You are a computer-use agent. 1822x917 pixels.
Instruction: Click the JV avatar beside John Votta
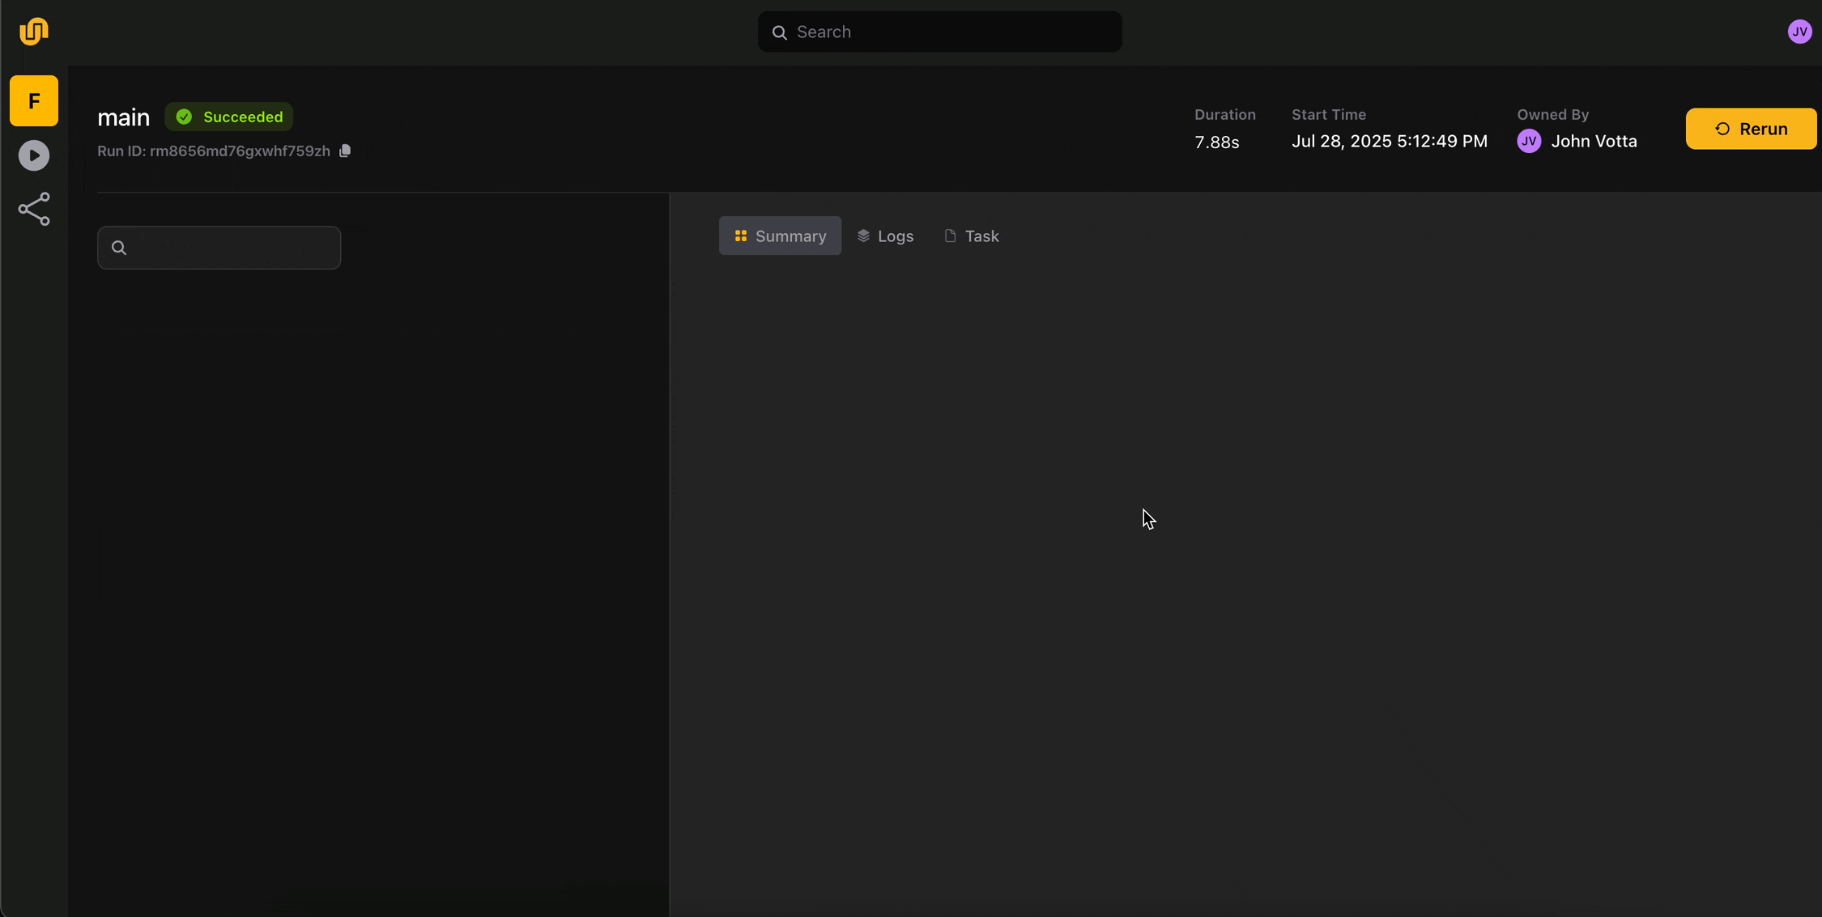point(1529,141)
